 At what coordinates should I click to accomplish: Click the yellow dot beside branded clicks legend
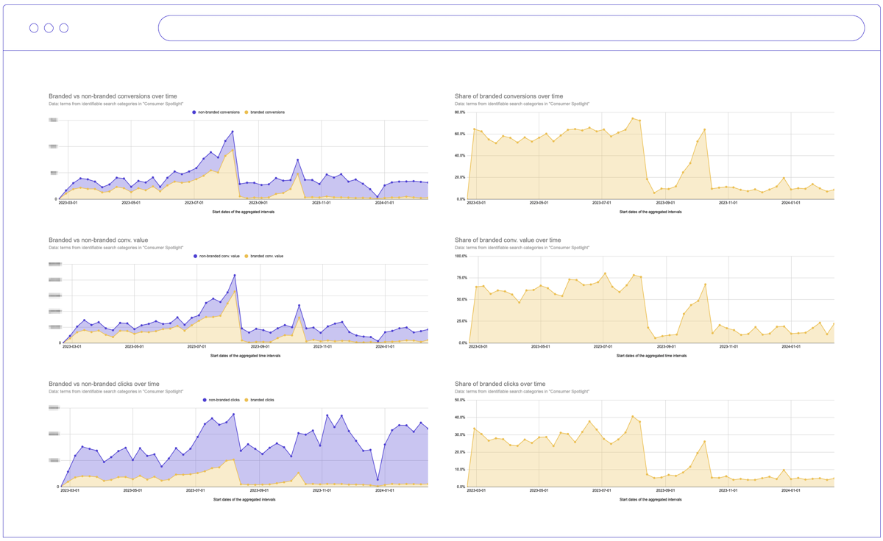(247, 400)
